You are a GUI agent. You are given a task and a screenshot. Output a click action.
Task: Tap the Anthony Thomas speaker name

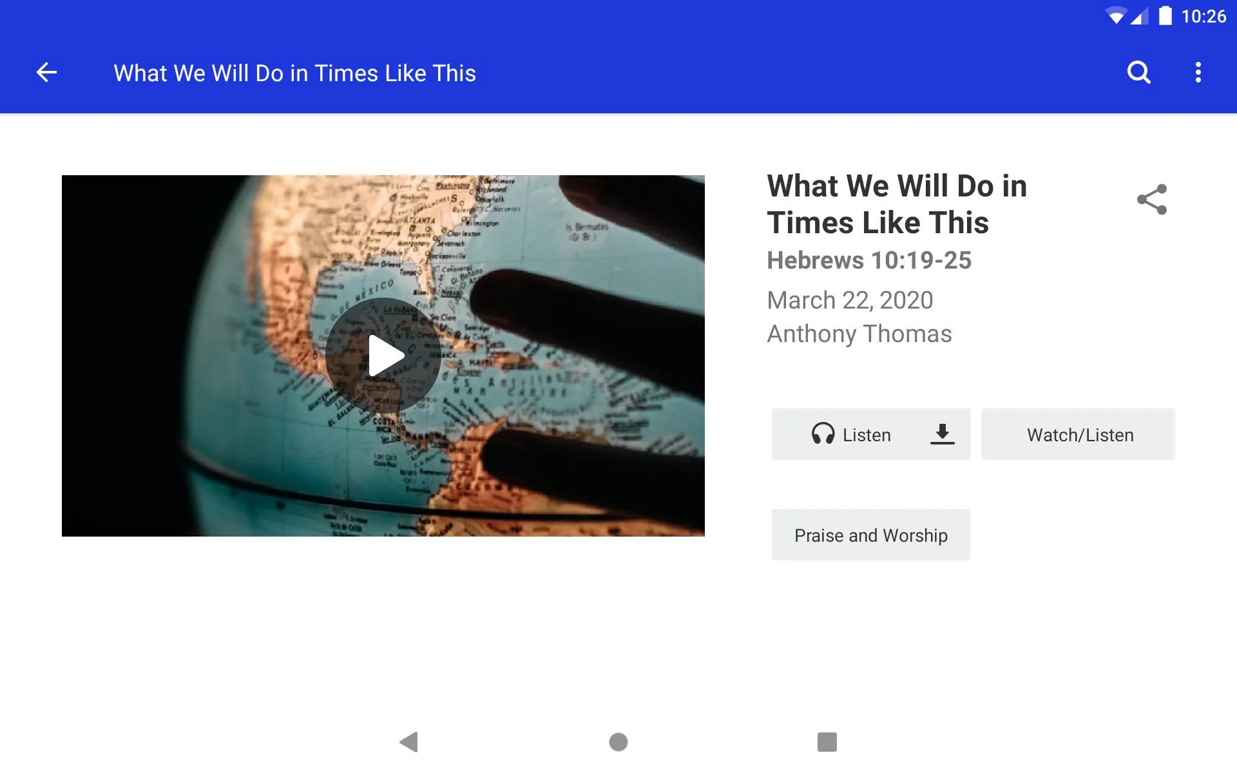859,334
